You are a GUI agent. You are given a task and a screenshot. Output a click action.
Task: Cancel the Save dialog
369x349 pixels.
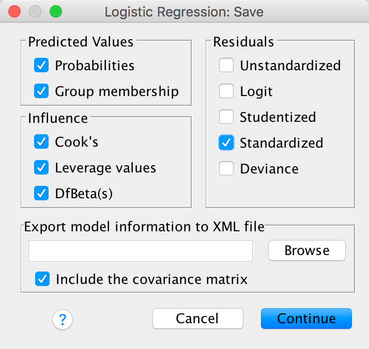coord(197,319)
